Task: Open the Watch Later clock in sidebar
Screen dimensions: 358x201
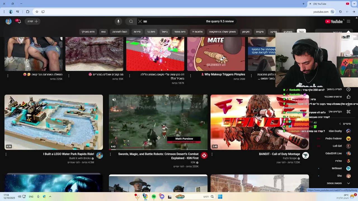Action: click(x=348, y=89)
